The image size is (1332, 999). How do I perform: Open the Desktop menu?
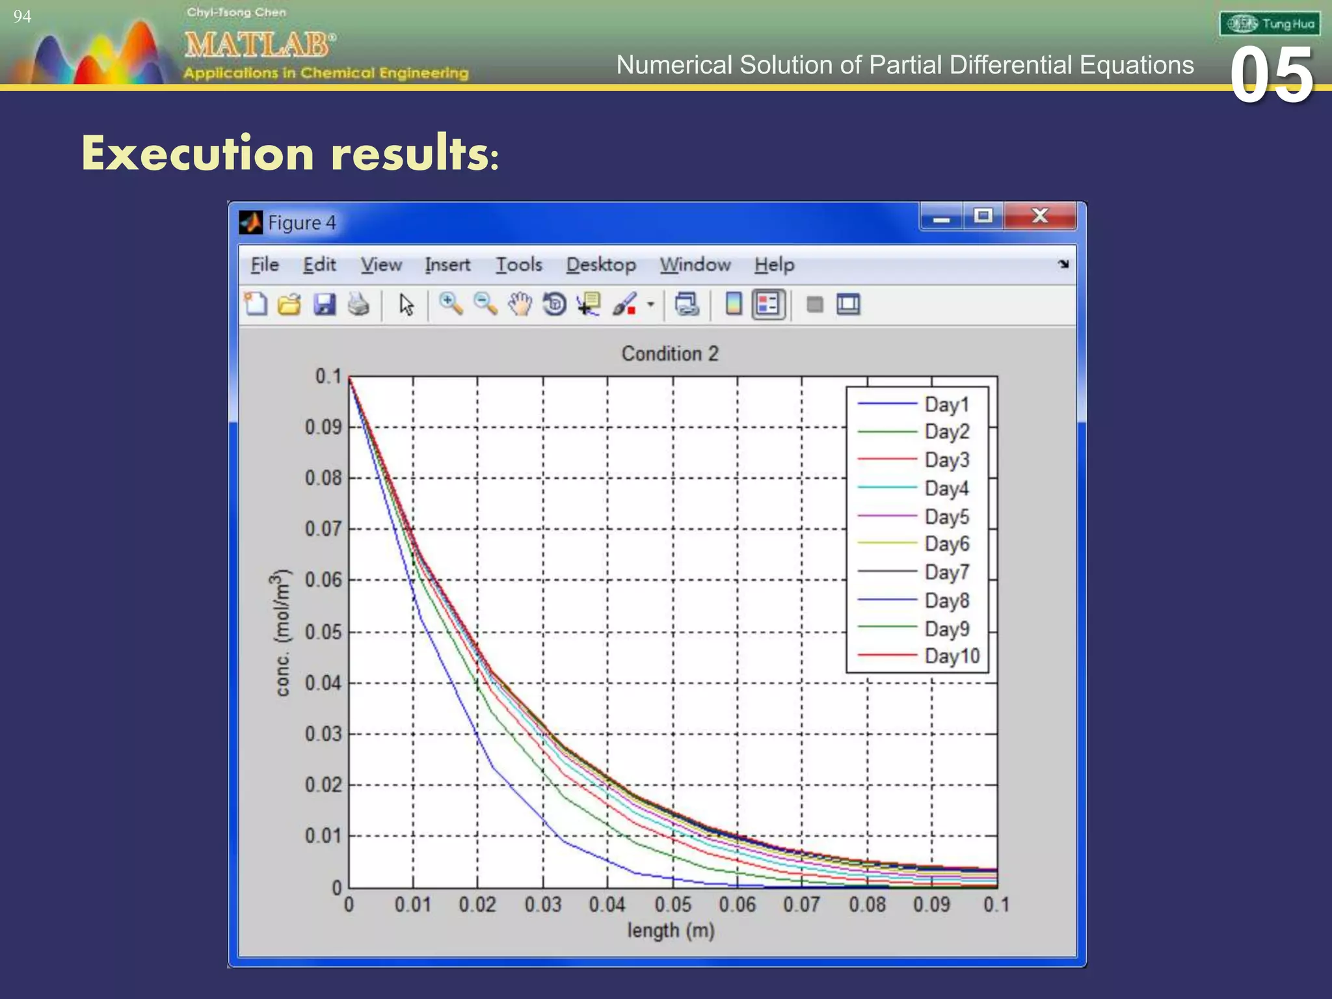coord(601,265)
